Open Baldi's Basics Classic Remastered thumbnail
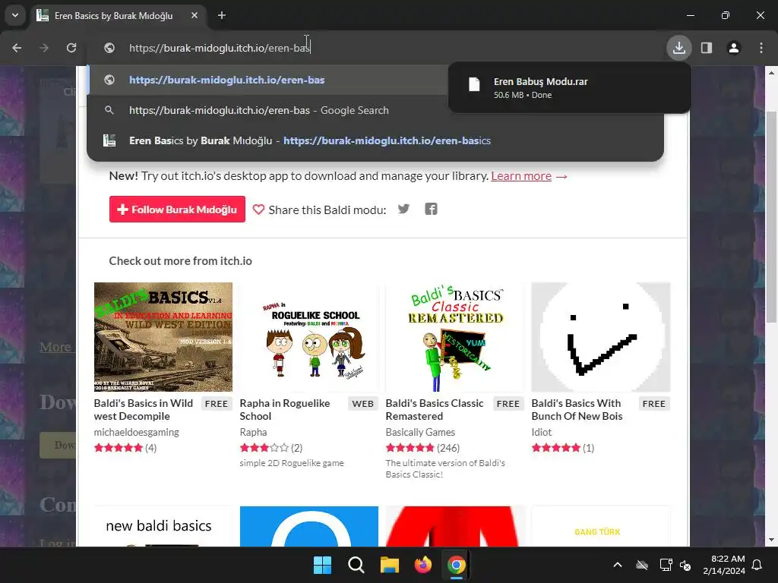Image resolution: width=778 pixels, height=583 pixels. click(455, 337)
